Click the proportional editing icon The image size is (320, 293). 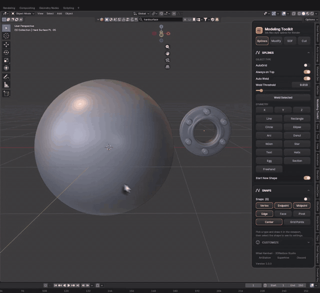click(x=174, y=14)
